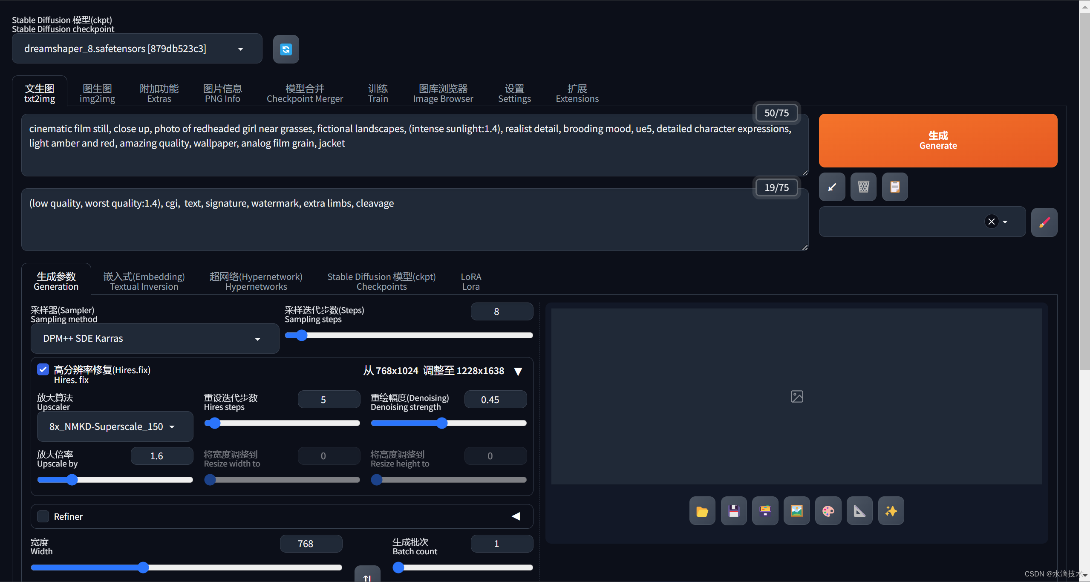Open the Upscaler dropdown
This screenshot has height=582, width=1090.
(115, 426)
